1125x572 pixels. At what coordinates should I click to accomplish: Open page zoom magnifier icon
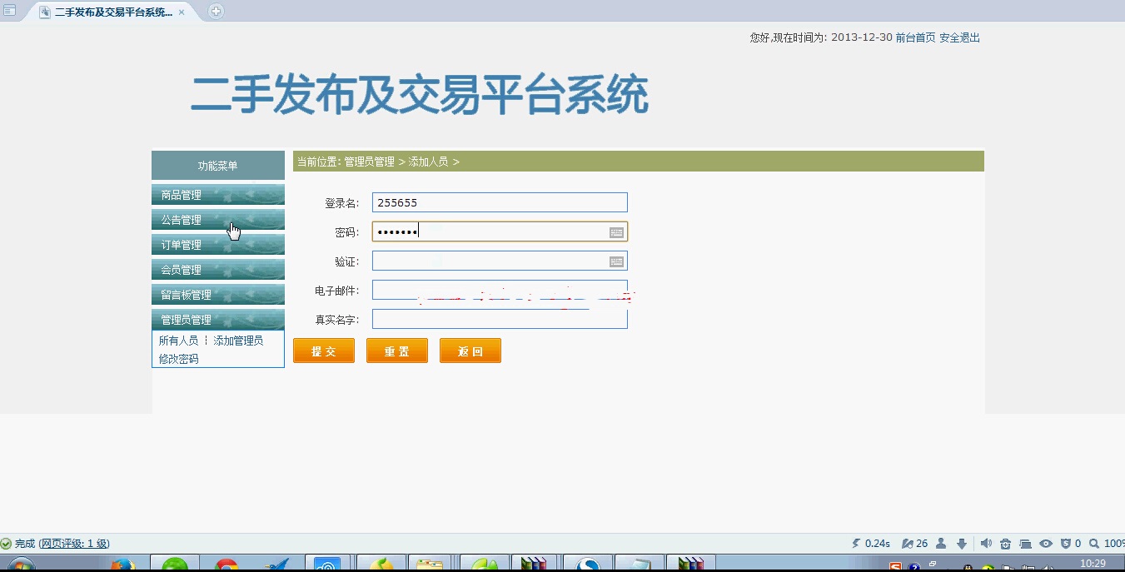(1094, 544)
